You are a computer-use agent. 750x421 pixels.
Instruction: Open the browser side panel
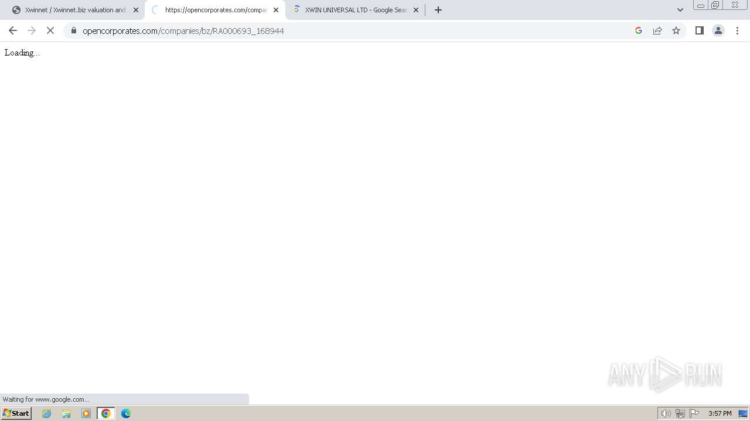[x=700, y=30]
